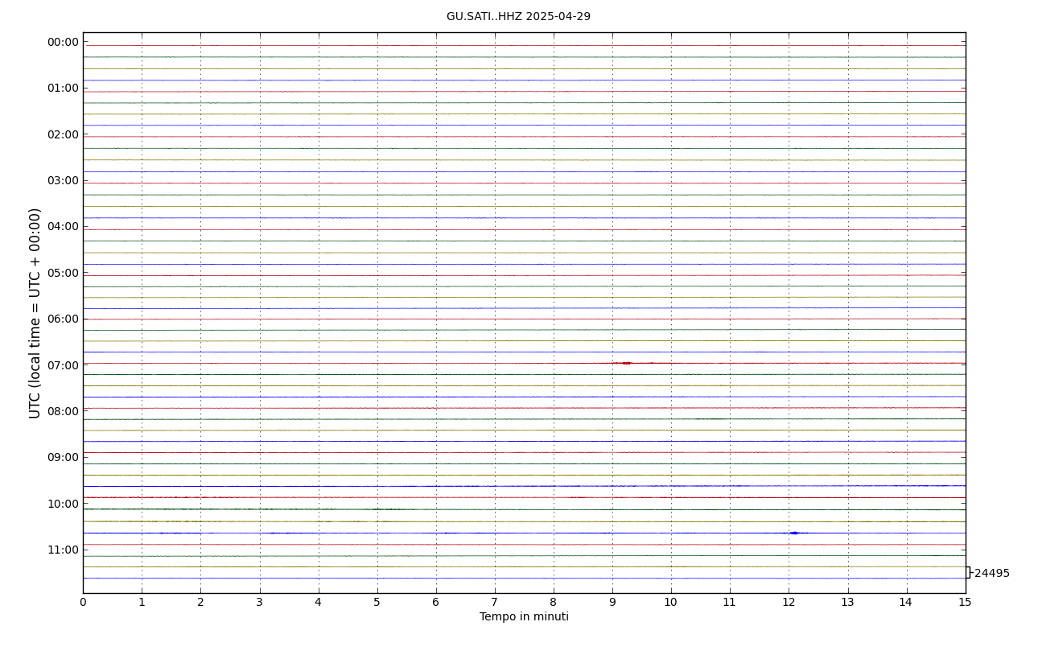Click the x-axis tick label 8
The width and height of the screenshot is (1038, 659).
tap(554, 603)
